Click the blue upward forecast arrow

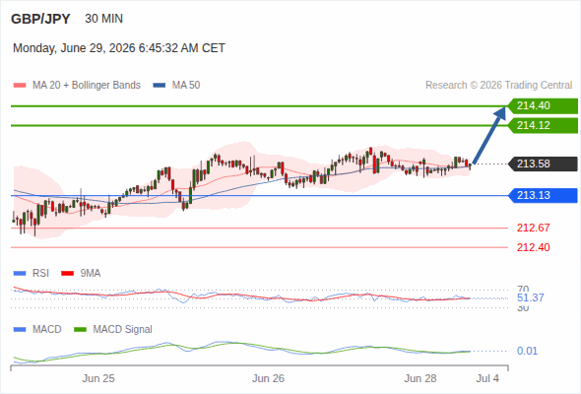(x=489, y=135)
